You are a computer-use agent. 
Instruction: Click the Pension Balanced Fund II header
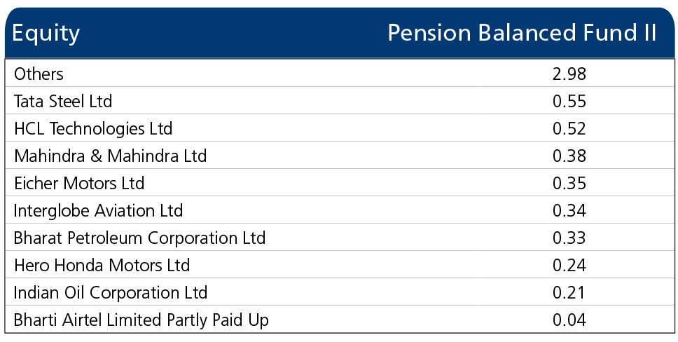tap(522, 33)
